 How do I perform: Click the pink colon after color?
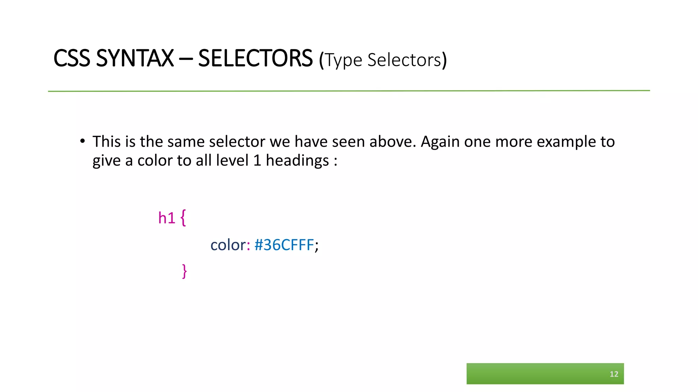pos(248,246)
